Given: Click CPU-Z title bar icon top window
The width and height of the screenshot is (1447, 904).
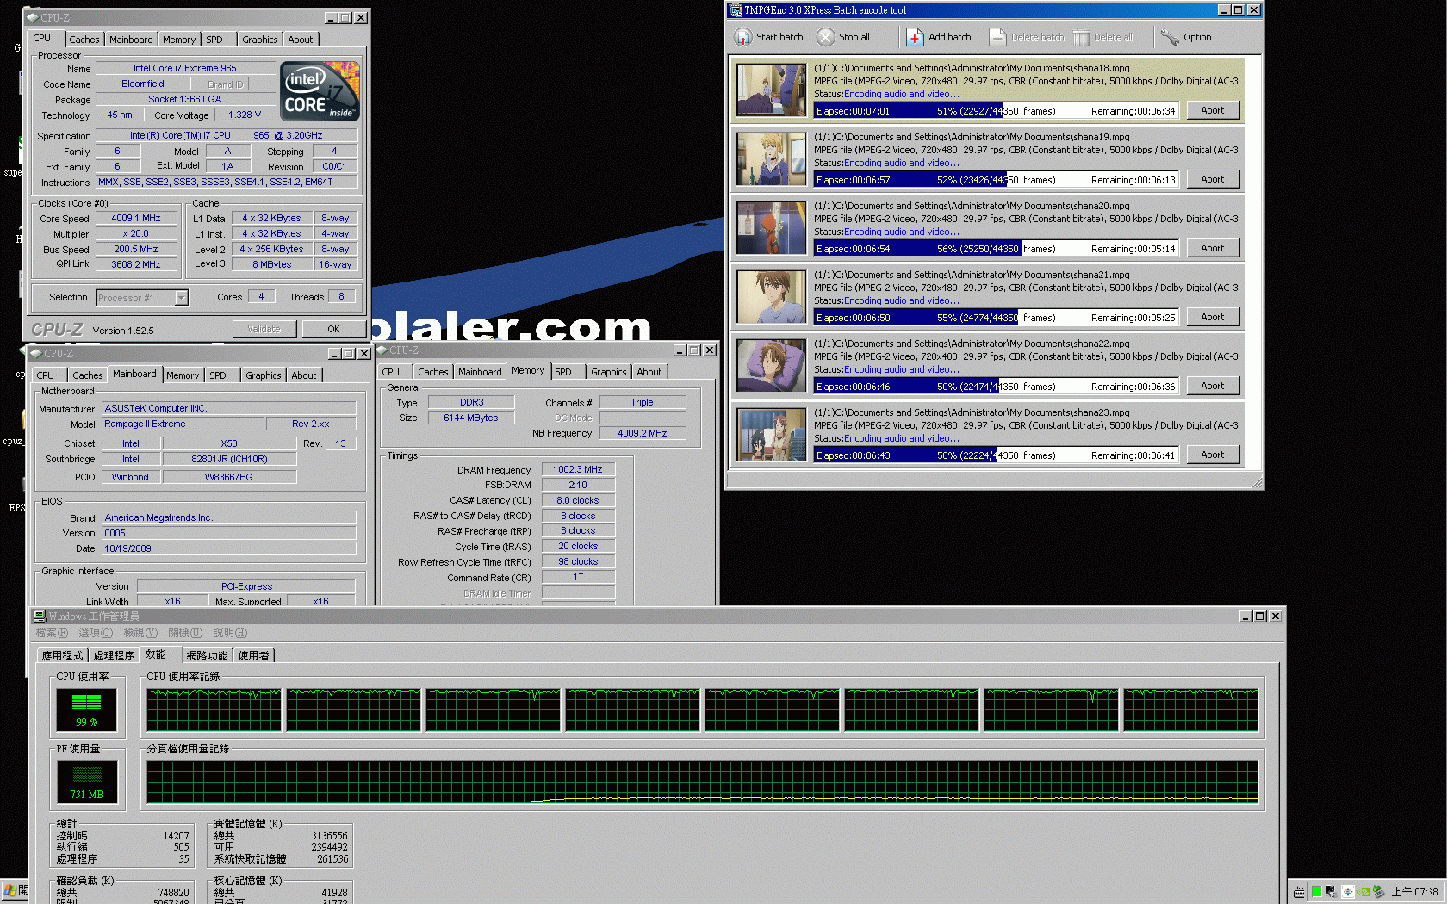Looking at the screenshot, I should click(x=32, y=17).
